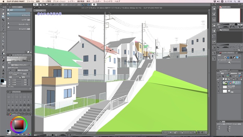Open the 選択可能なオブジェクト dropdown
The width and height of the screenshot is (243, 137).
click(x=20, y=65)
